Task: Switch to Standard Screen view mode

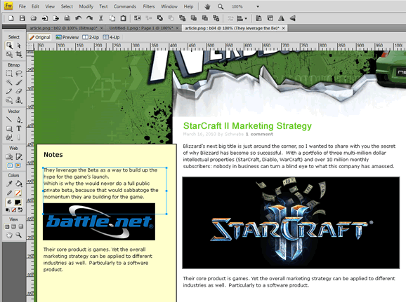Action: 7,226
